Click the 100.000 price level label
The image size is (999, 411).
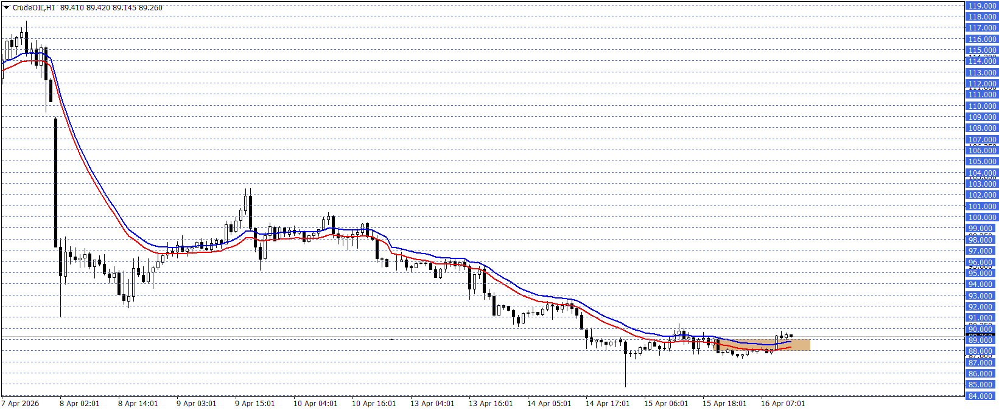tap(982, 218)
